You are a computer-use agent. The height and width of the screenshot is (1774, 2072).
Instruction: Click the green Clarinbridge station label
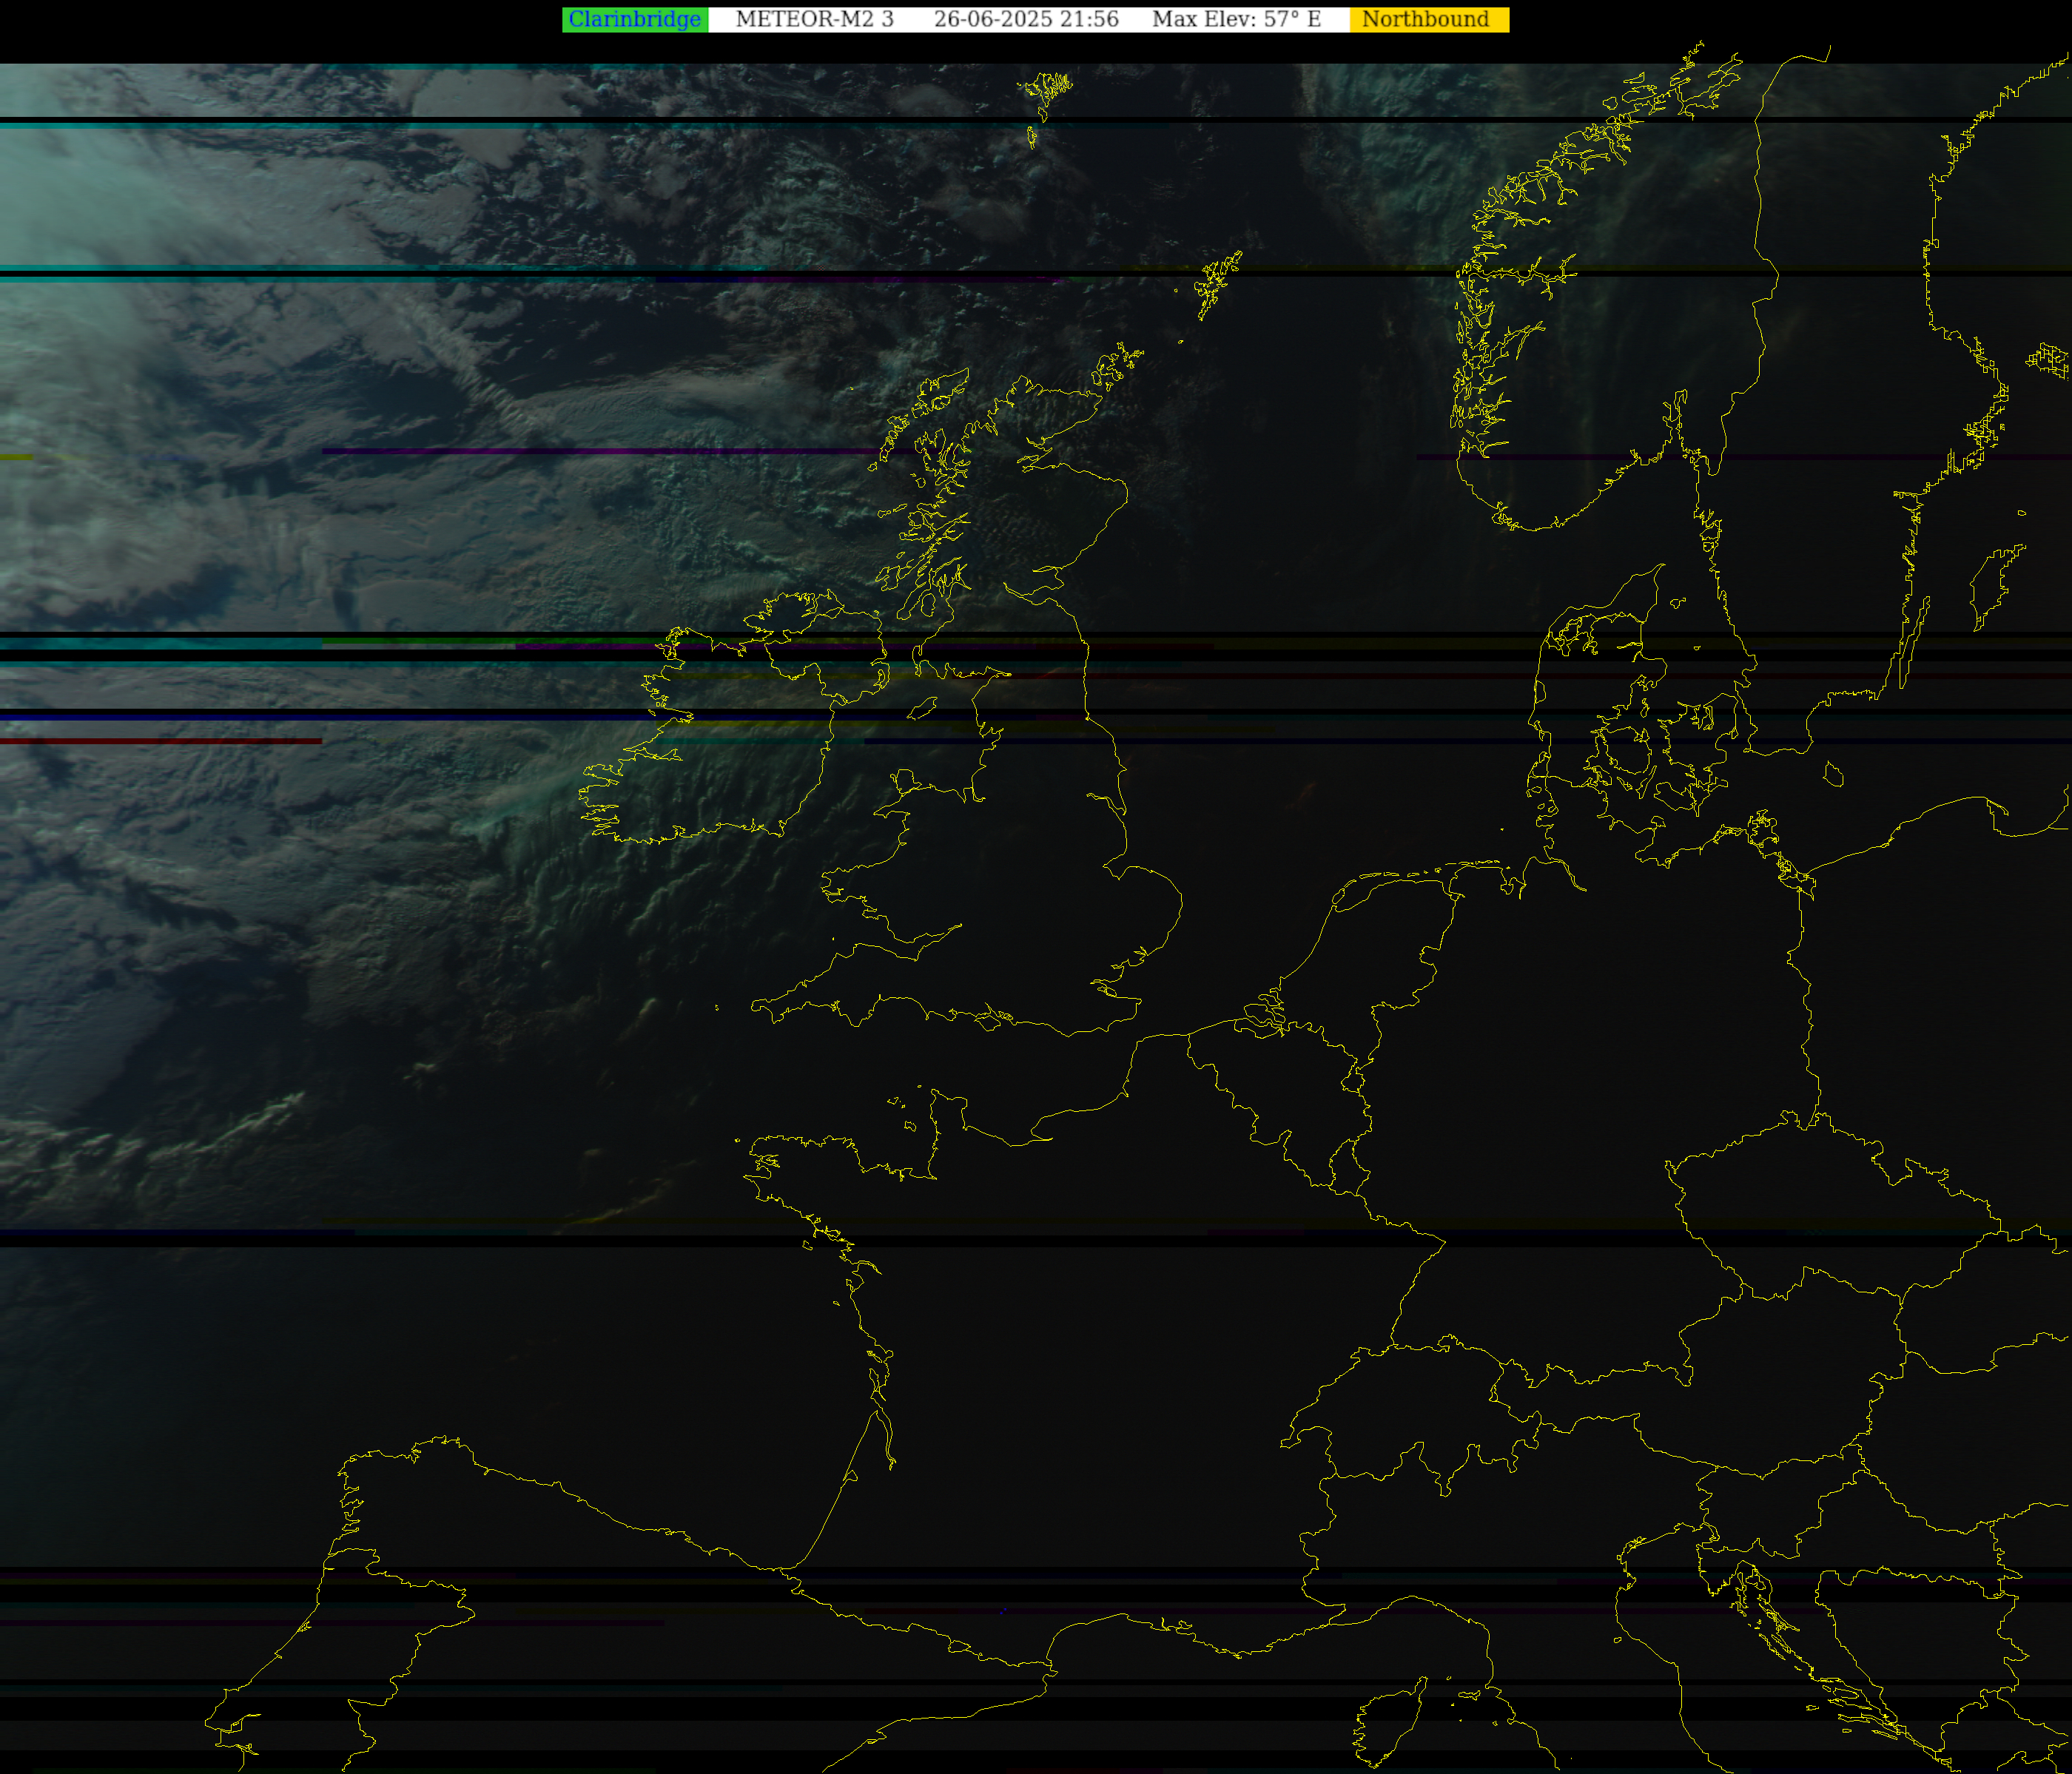(x=635, y=20)
